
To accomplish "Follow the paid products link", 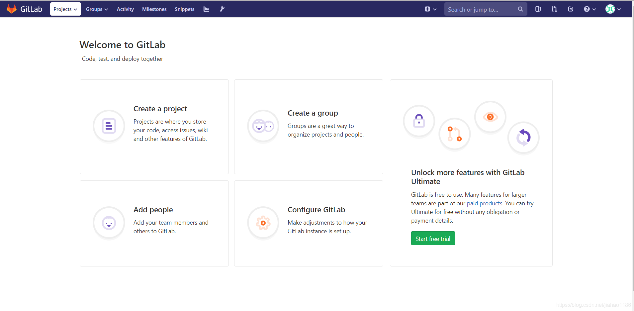I will click(x=485, y=203).
